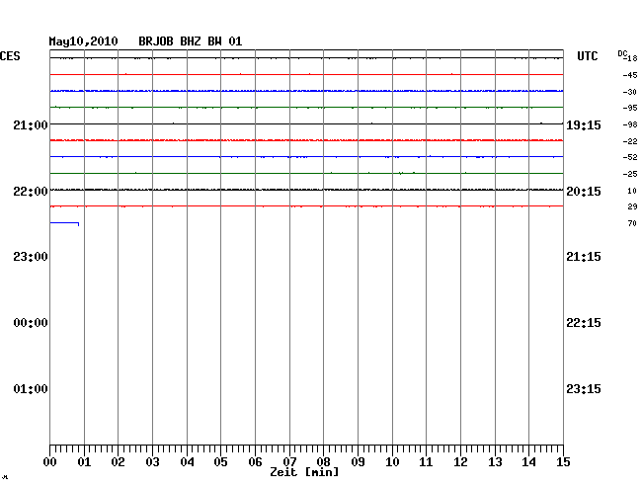This screenshot has width=642, height=488.
Task: Select DC offset value -30
Action: point(630,92)
